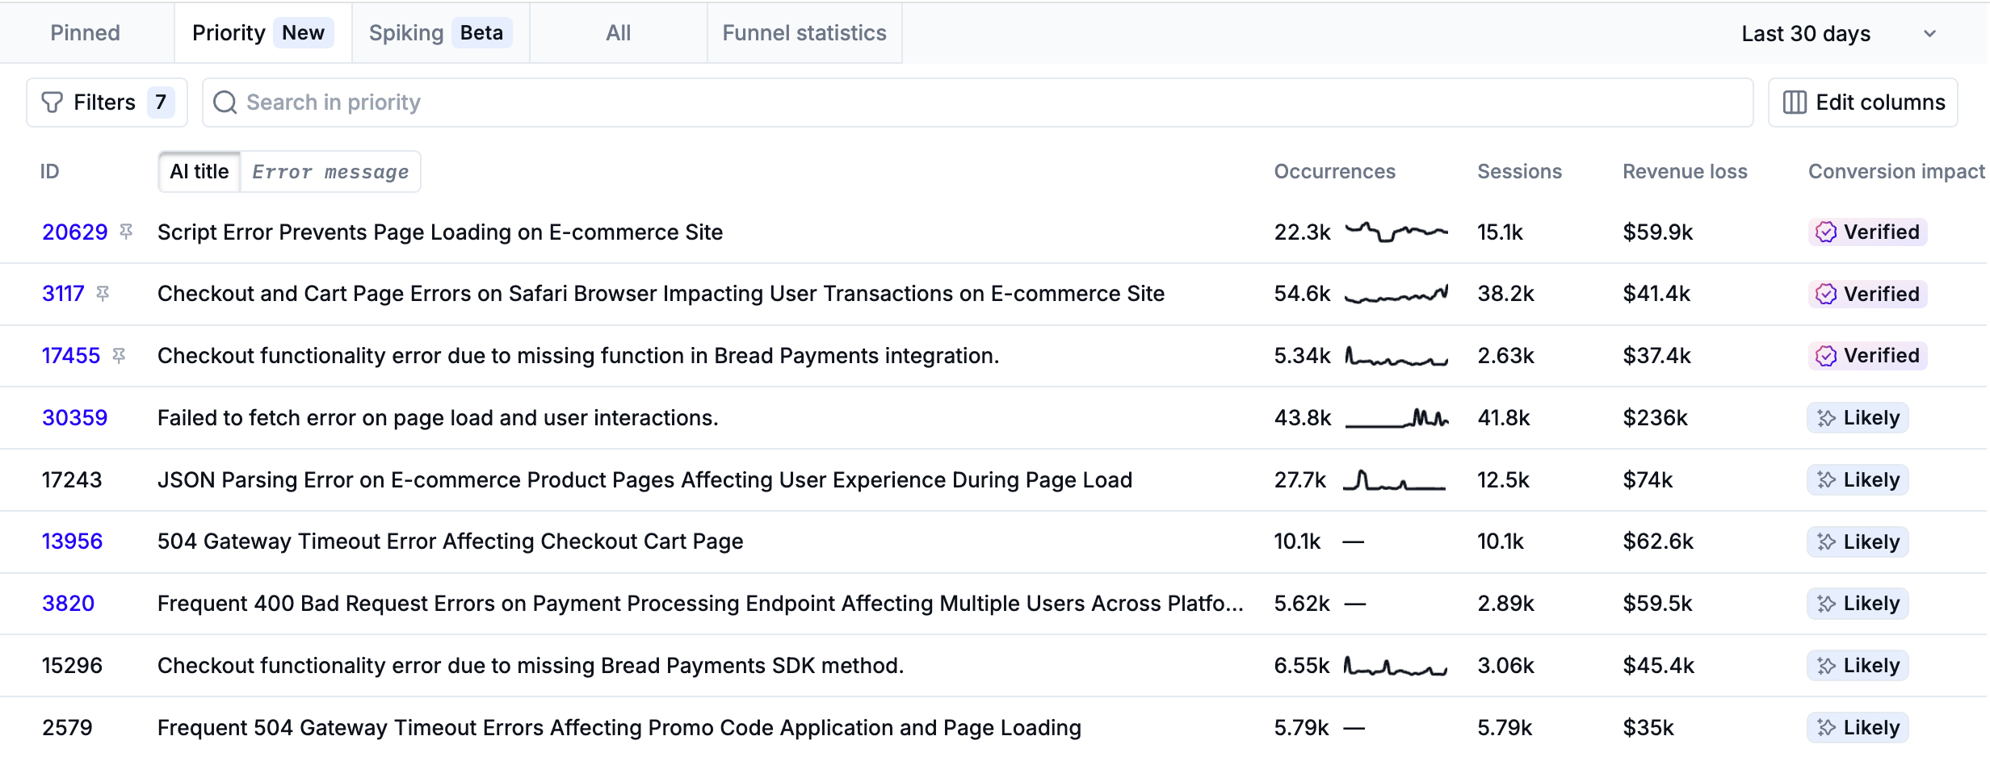Sort by Revenue loss column header
Image resolution: width=1990 pixels, height=757 pixels.
[1685, 172]
